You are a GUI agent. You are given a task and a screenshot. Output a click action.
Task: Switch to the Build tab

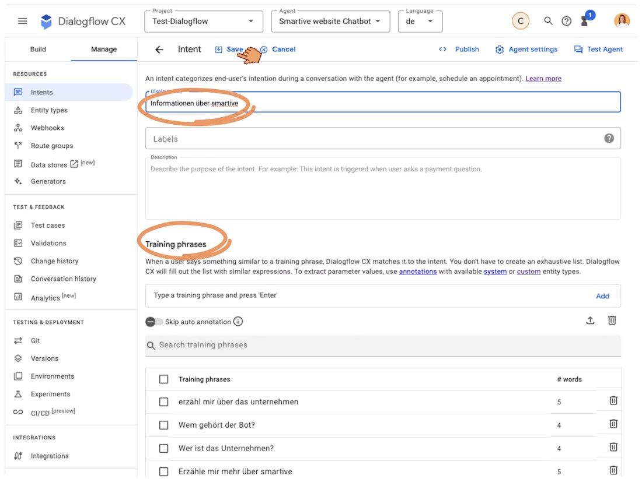coord(38,49)
